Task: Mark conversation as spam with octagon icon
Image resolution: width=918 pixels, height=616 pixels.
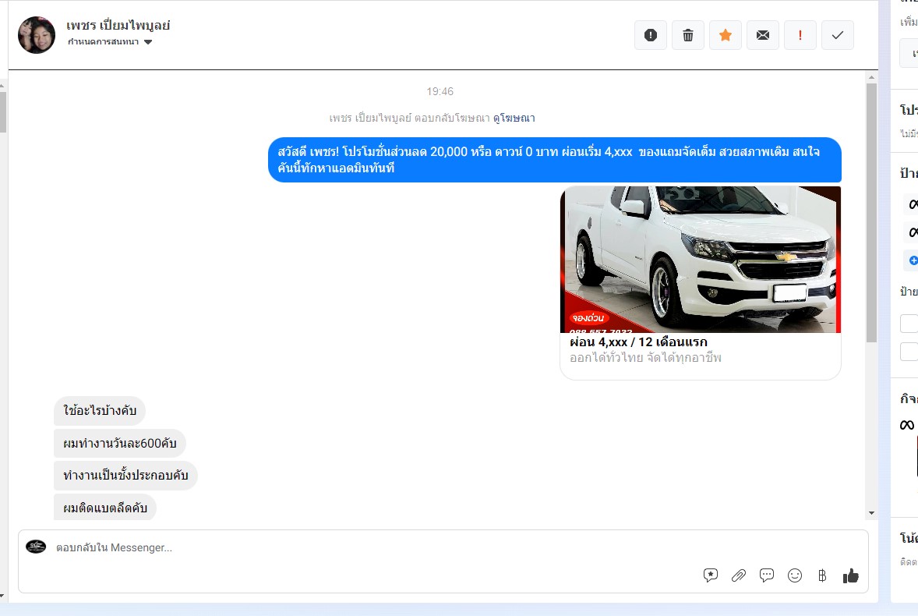Action: click(651, 35)
